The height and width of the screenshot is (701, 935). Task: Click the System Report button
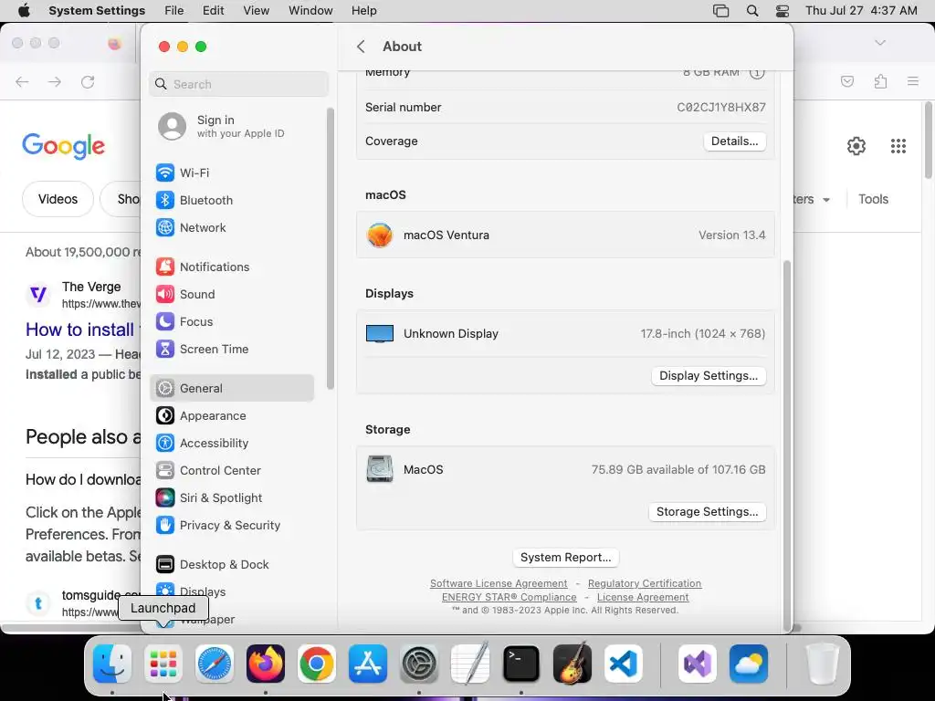[x=566, y=558]
